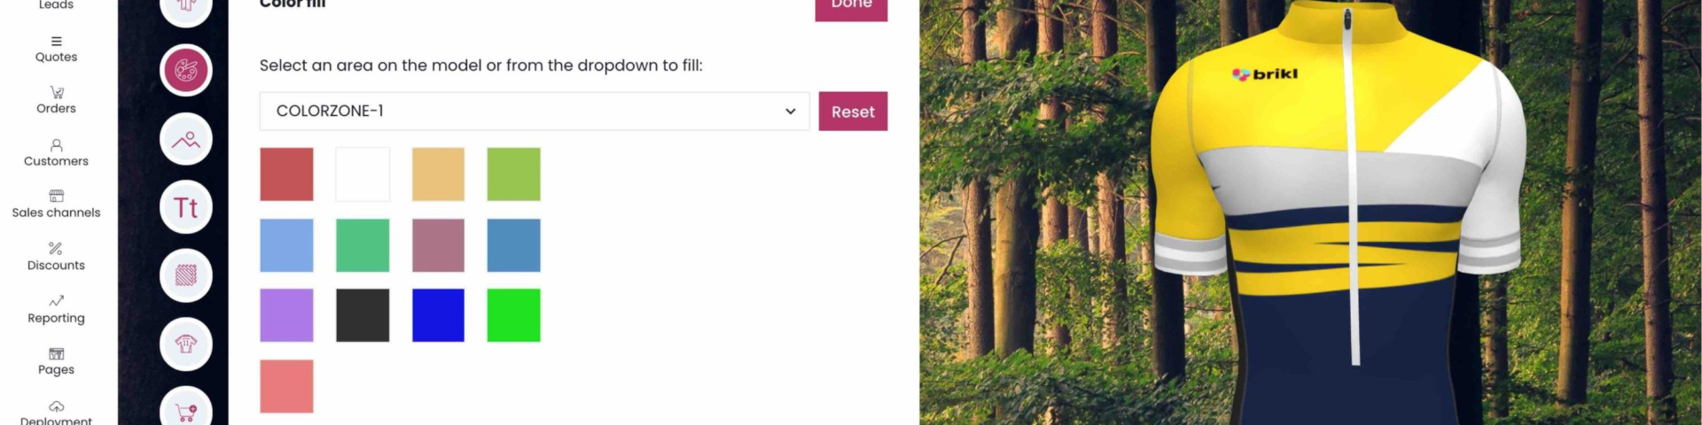Select the purple color swatch

(286, 315)
